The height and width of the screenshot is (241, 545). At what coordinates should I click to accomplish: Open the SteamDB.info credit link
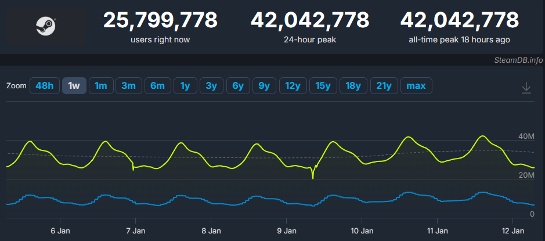pyautogui.click(x=518, y=60)
